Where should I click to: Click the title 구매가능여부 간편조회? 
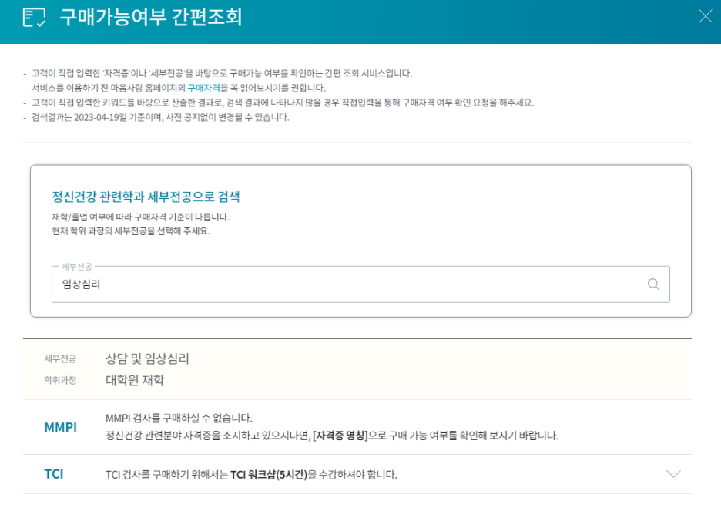[x=151, y=18]
